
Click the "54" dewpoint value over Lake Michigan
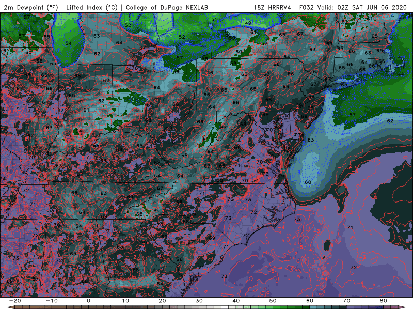pos(69,43)
